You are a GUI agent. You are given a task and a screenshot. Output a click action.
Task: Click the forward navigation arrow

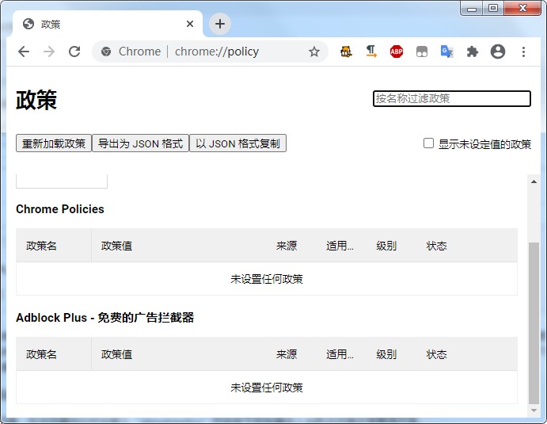point(49,52)
